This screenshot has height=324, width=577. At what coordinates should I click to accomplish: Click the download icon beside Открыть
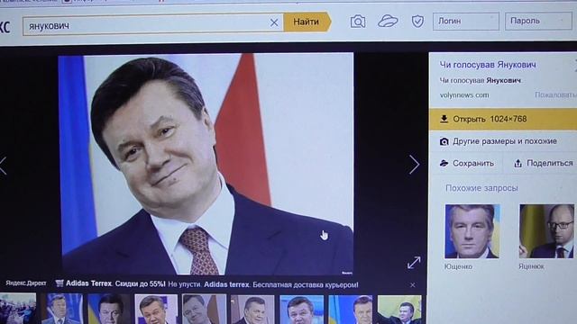pyautogui.click(x=444, y=119)
